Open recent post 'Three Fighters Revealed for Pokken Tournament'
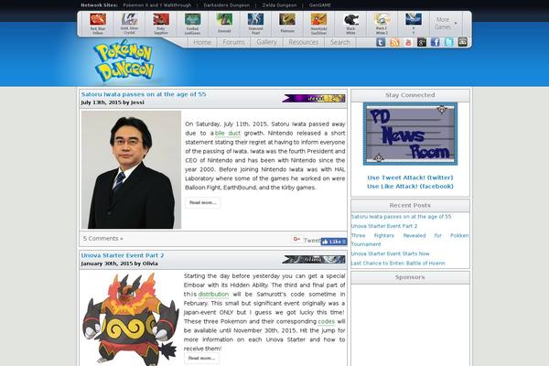 pyautogui.click(x=410, y=240)
